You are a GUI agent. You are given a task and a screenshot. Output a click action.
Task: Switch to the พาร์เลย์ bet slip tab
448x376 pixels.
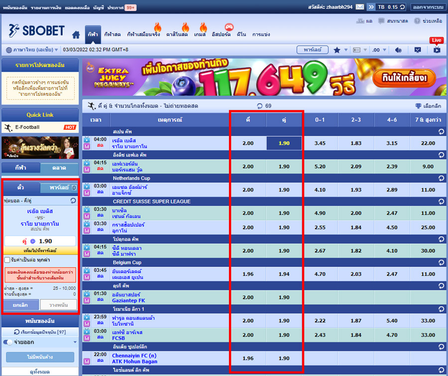point(59,188)
